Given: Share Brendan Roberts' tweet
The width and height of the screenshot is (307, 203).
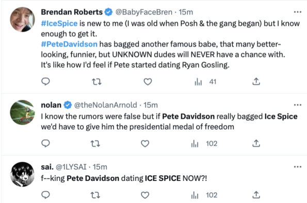Looking at the screenshot, I should (256, 81).
